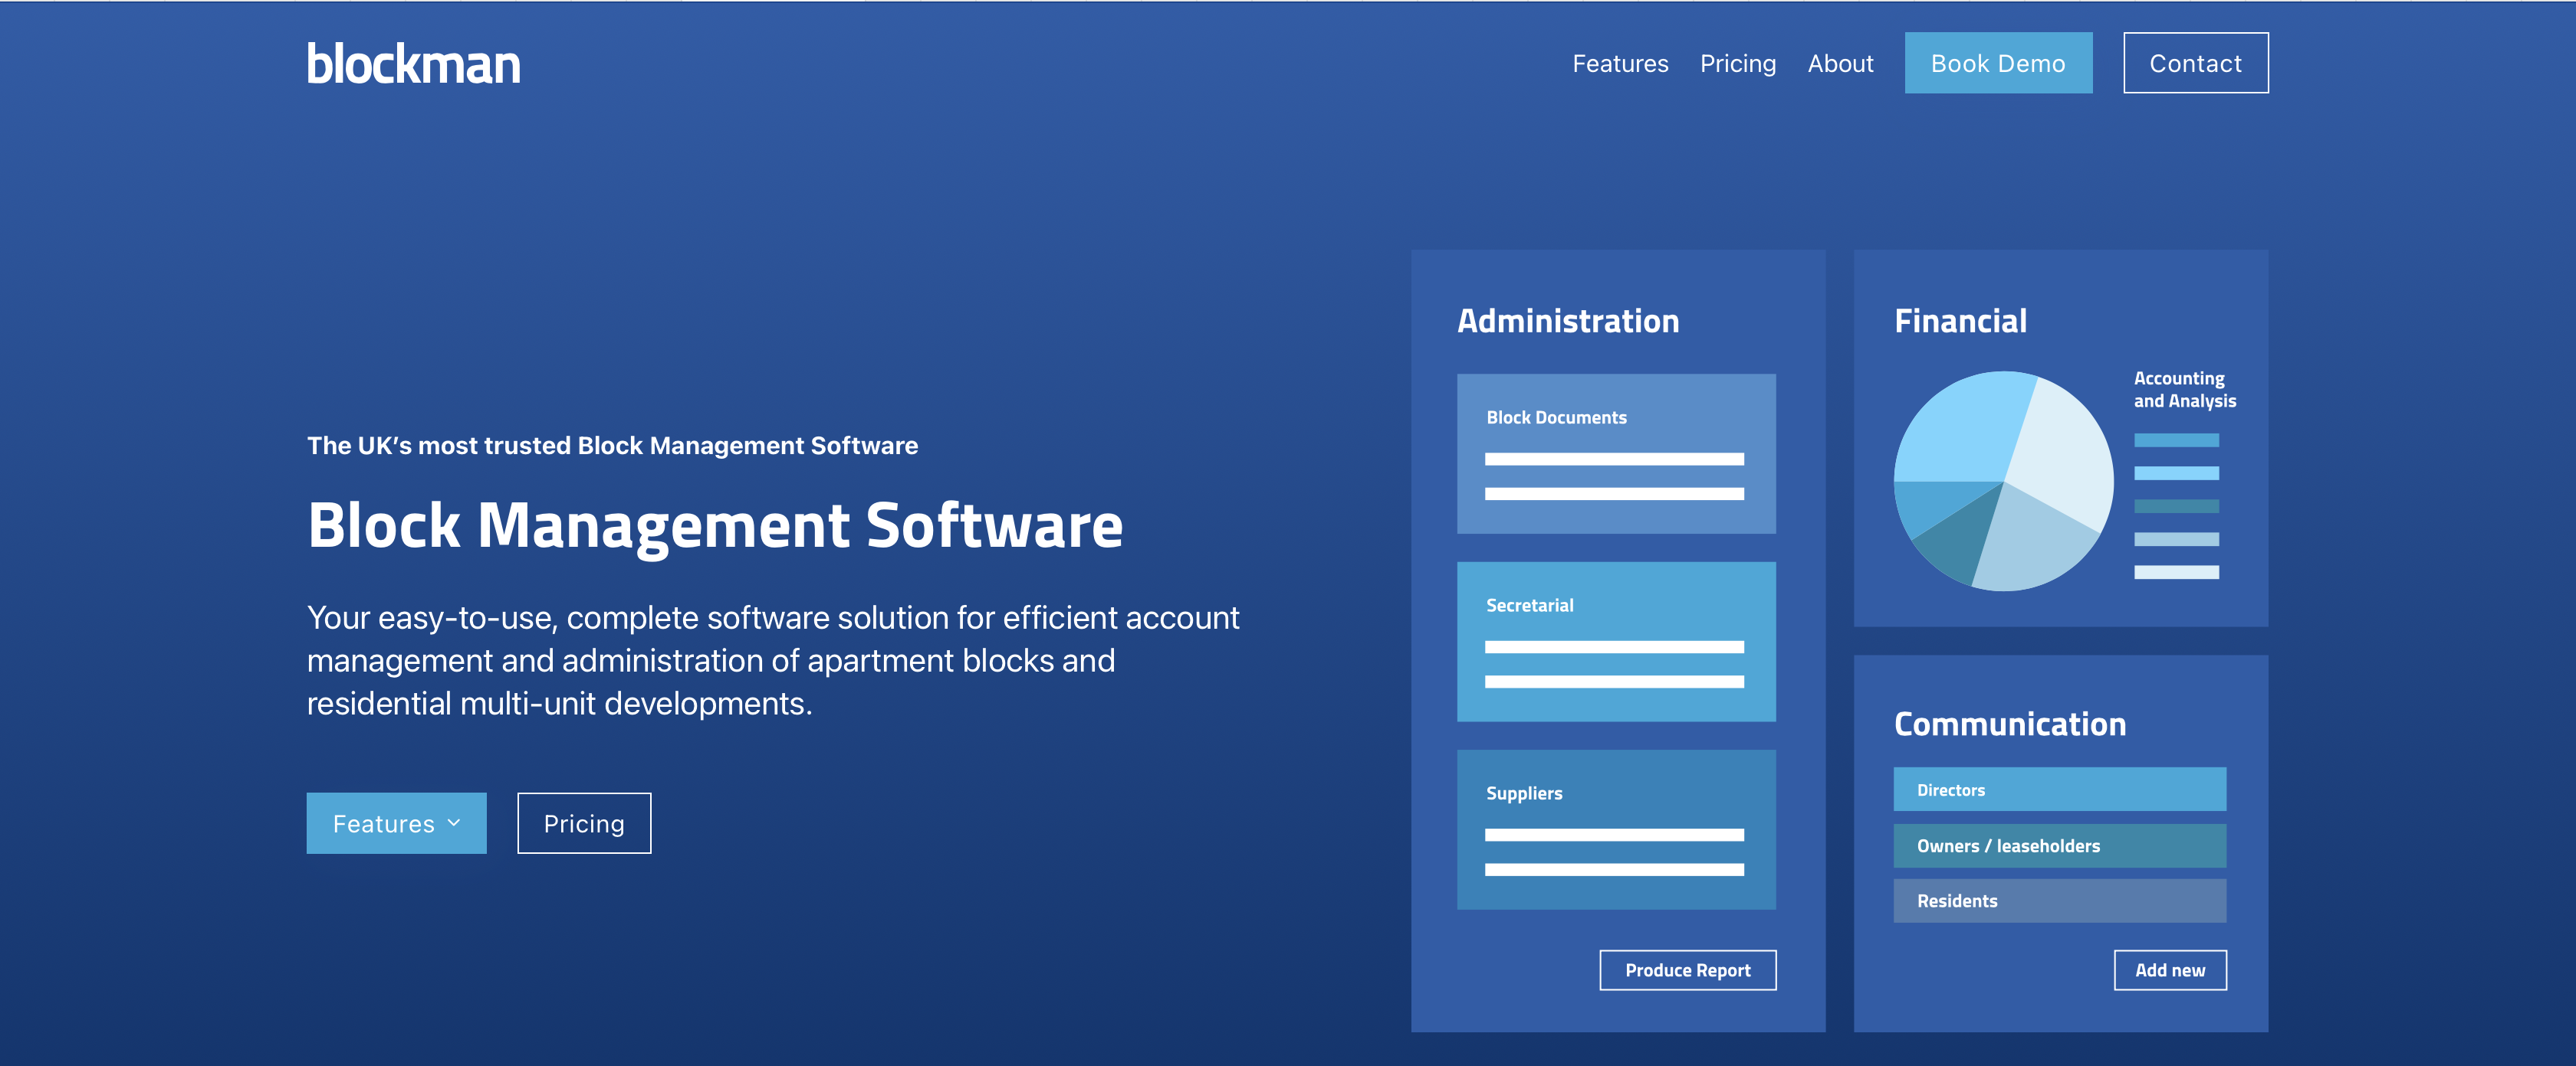The image size is (2576, 1066).
Task: Expand the hero Features dropdown button
Action: coord(396,823)
